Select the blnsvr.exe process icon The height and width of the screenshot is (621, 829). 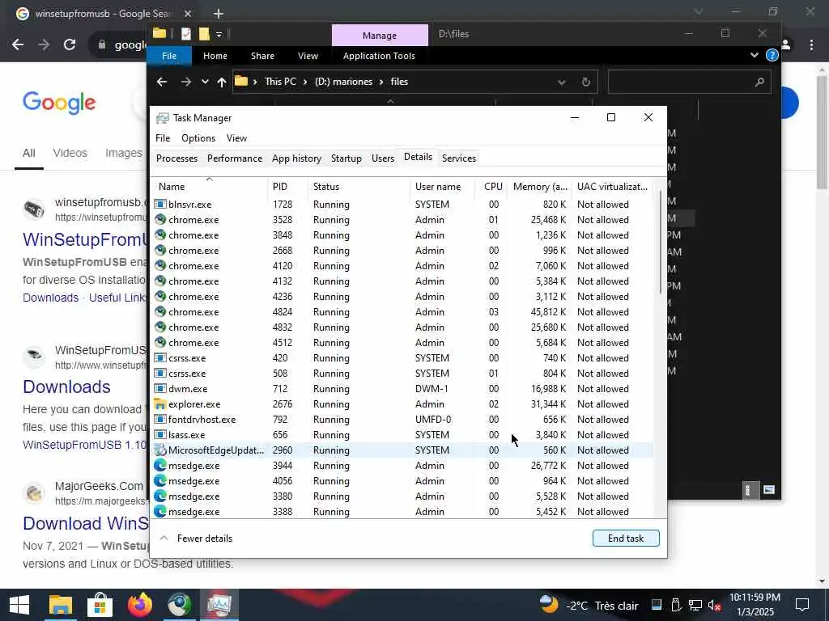click(159, 204)
